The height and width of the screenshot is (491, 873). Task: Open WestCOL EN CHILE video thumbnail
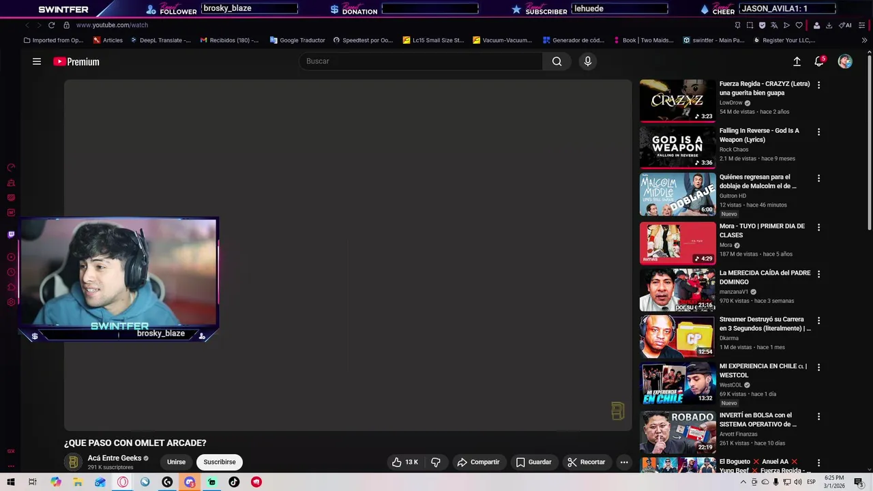point(677,383)
